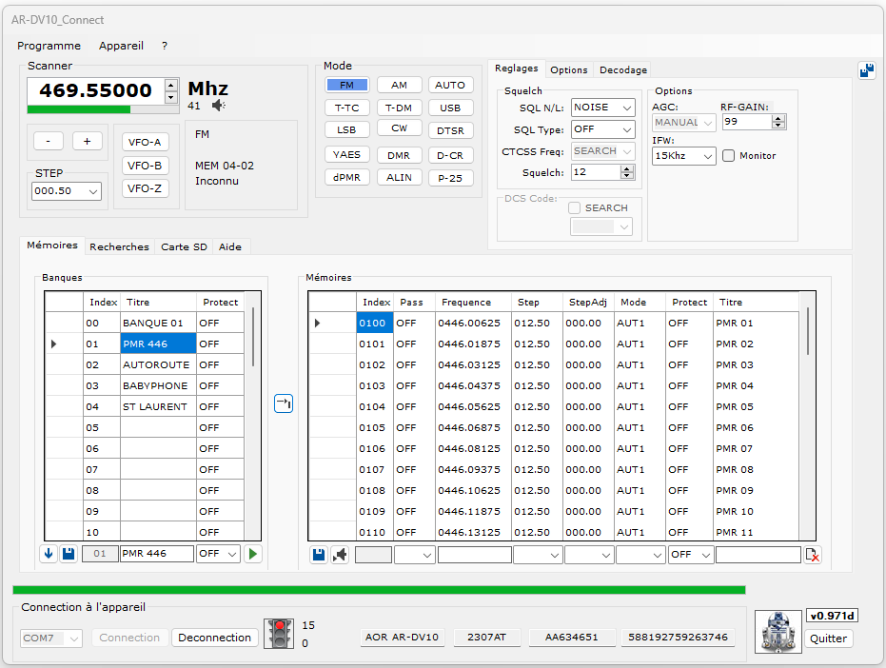Select dPMR mode
The width and height of the screenshot is (886, 668).
tap(347, 177)
